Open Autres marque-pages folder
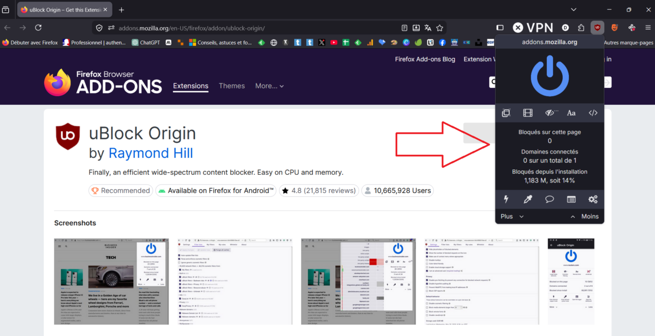655x336 pixels. [x=629, y=42]
